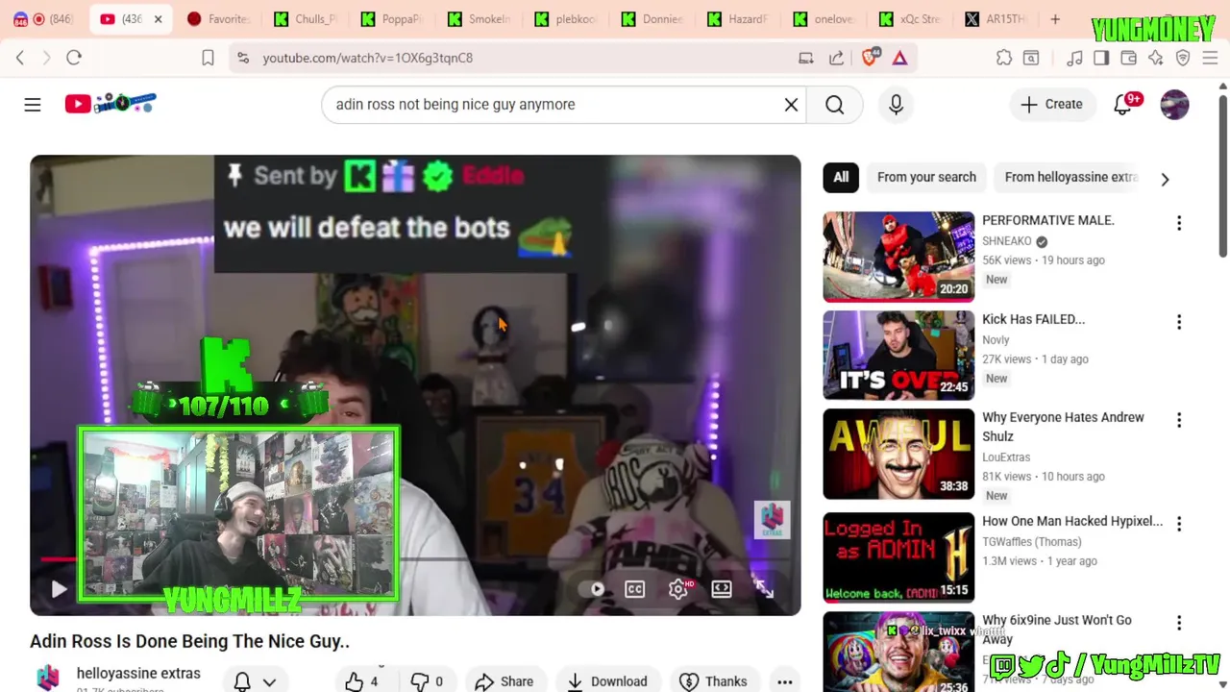The height and width of the screenshot is (692, 1230).
Task: Show more filter chips with arrow
Action: (x=1165, y=179)
